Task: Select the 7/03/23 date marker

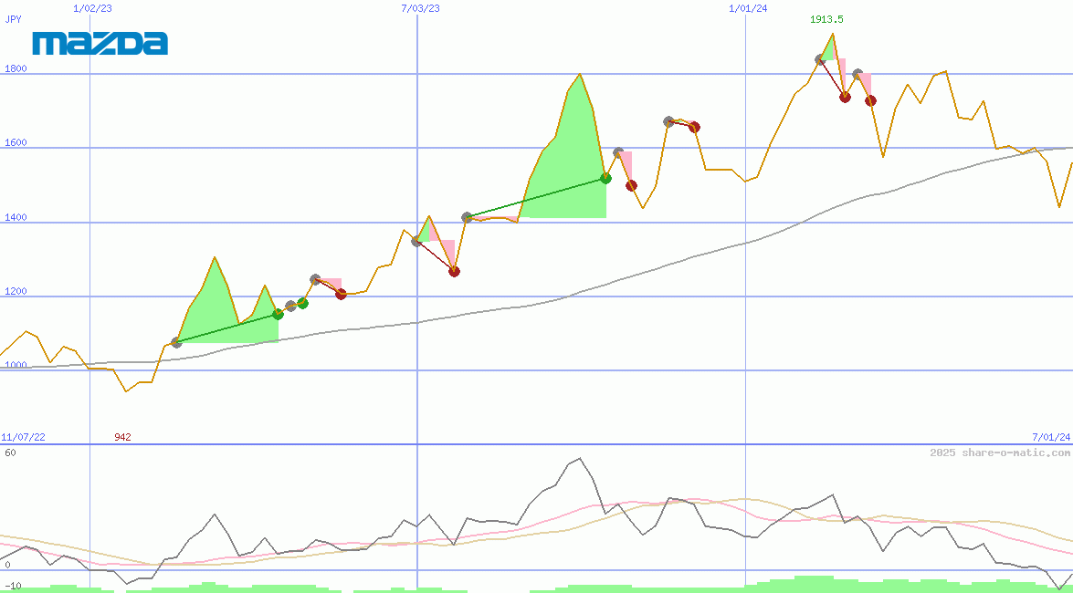Action: point(420,8)
